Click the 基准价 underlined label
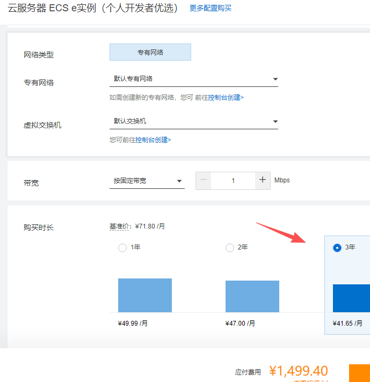This screenshot has height=382, width=370. 120,227
